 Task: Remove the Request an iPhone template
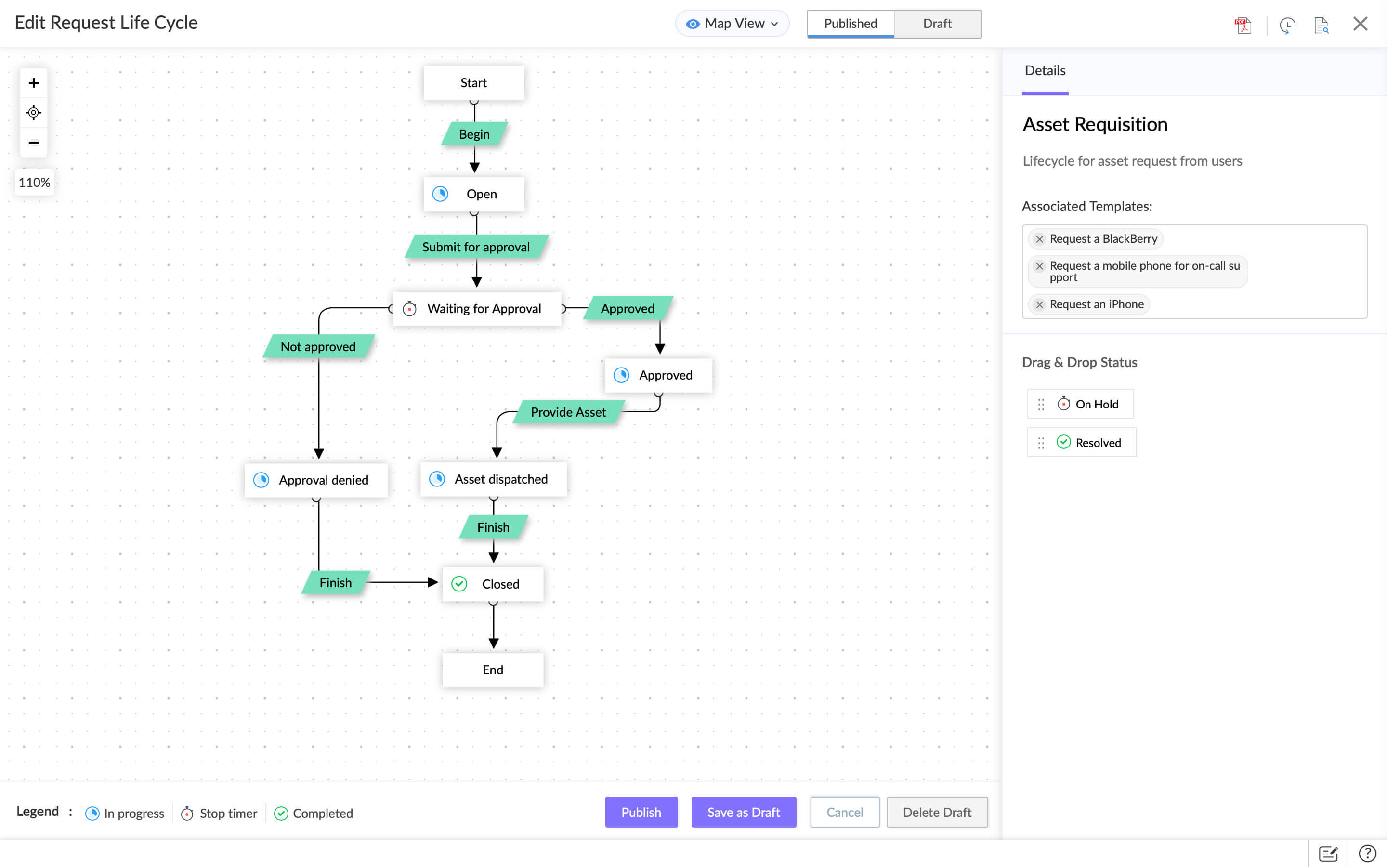[x=1040, y=304]
